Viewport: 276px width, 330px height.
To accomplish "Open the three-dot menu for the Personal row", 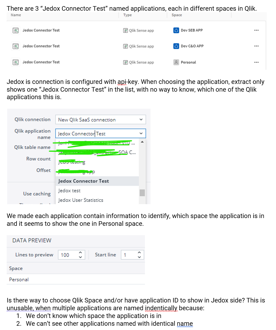I will tap(256, 62).
